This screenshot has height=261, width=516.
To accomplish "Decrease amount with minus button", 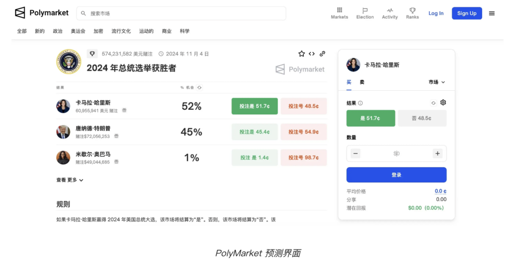I will [355, 153].
